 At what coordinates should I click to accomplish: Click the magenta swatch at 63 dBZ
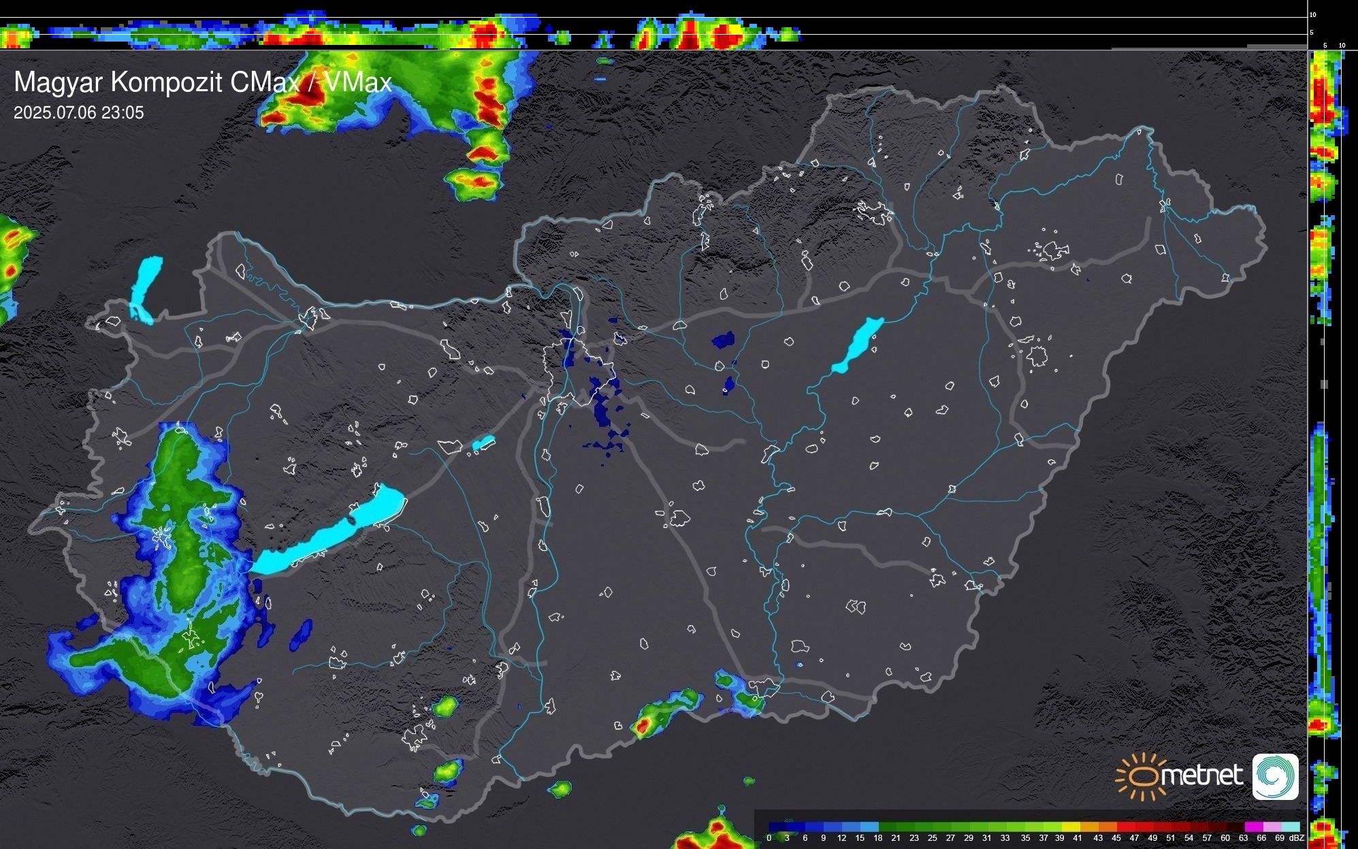point(1253,827)
